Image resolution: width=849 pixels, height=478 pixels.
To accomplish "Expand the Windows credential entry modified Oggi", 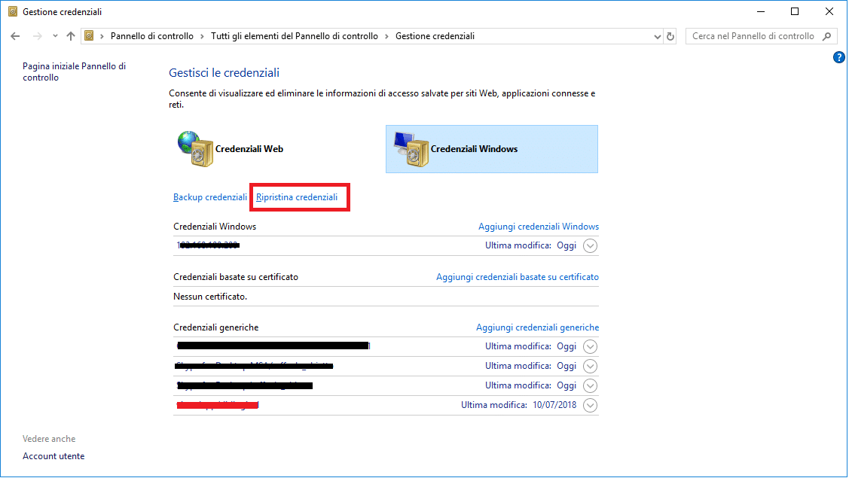I will pos(590,245).
